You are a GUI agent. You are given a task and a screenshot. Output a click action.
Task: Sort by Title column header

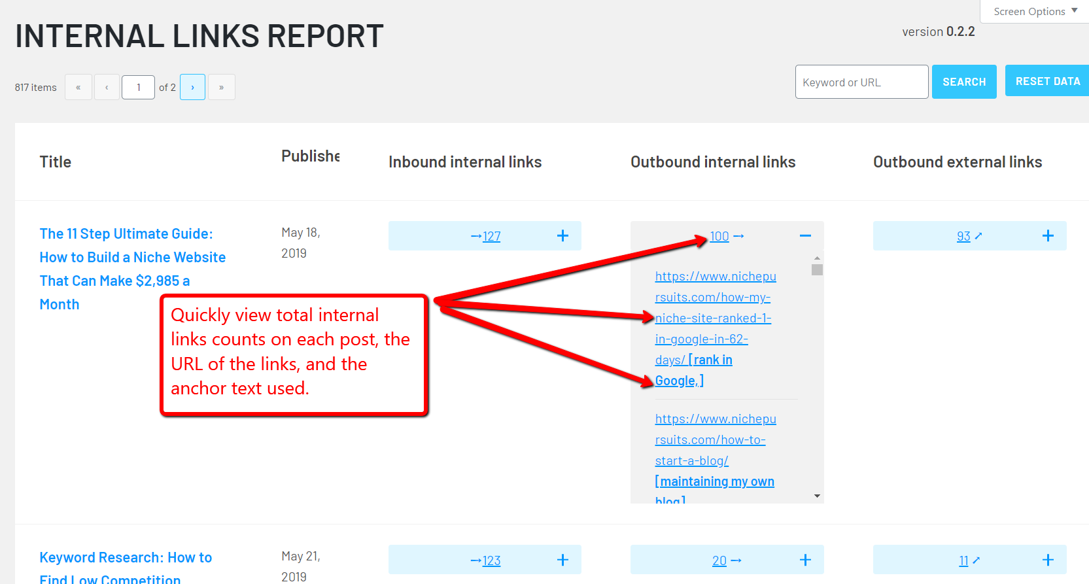pyautogui.click(x=56, y=162)
